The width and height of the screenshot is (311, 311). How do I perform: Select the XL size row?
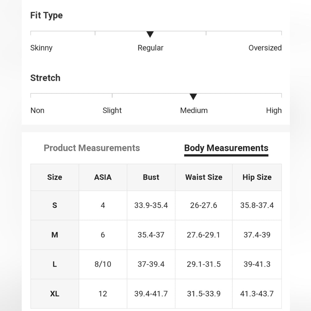coord(156,294)
